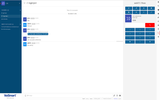Image resolution: width=160 pixels, height=100 pixels.
Task: Click the eraser icon button in webRTC Phone
Action: point(136,8)
